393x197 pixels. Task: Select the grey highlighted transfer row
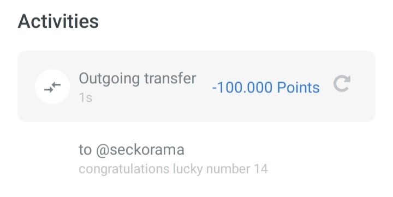[x=196, y=86]
